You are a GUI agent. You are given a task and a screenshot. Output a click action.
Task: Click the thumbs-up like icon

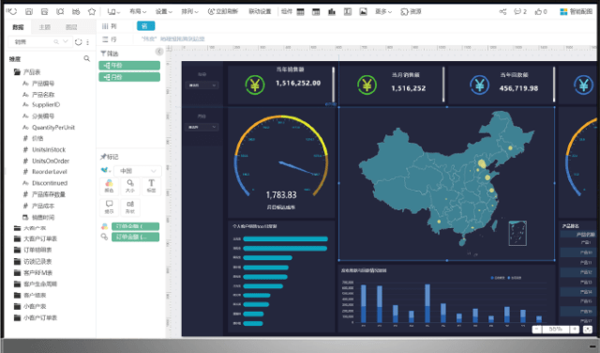538,12
